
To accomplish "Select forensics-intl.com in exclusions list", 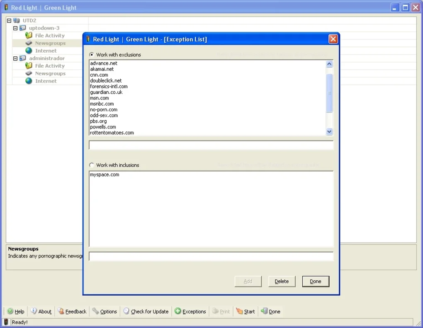I will click(109, 87).
